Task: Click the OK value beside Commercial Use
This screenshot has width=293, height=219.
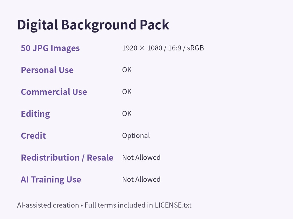Action: tap(127, 92)
